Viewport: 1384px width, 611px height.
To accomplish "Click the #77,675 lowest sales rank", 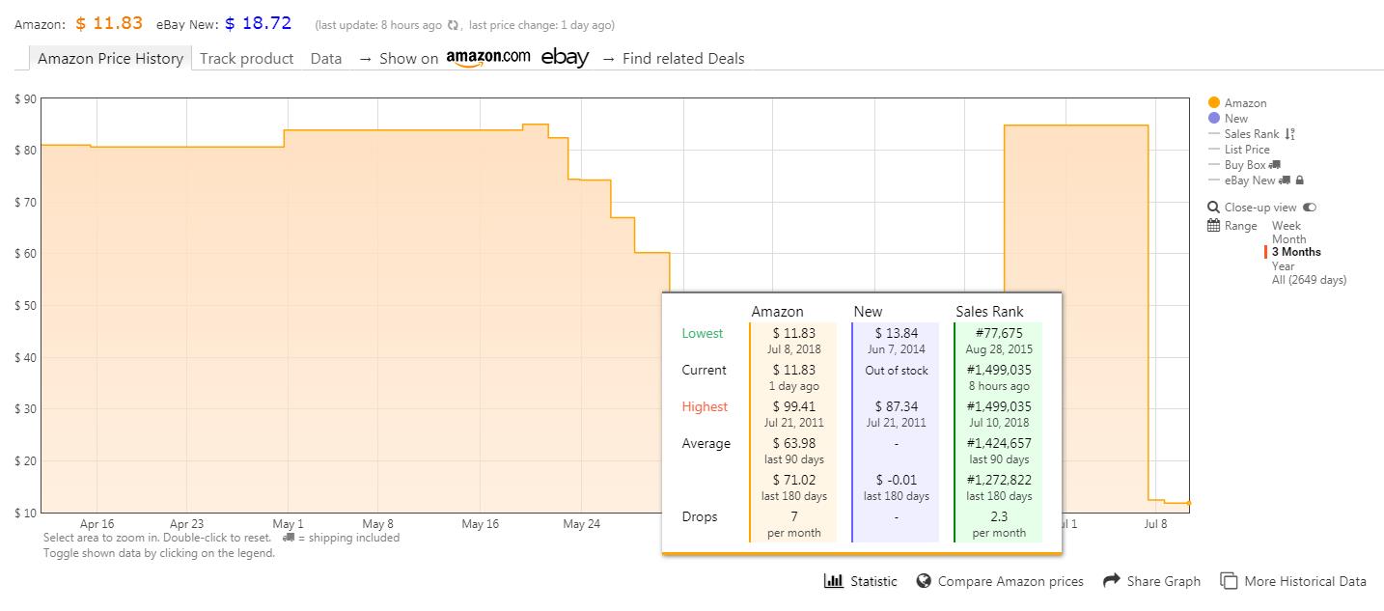I will [999, 333].
